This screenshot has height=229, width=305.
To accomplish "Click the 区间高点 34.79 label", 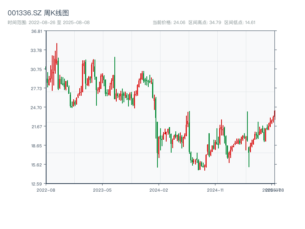I will (203, 23).
